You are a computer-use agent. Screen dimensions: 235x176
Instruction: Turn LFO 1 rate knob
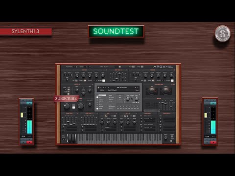point(102,122)
